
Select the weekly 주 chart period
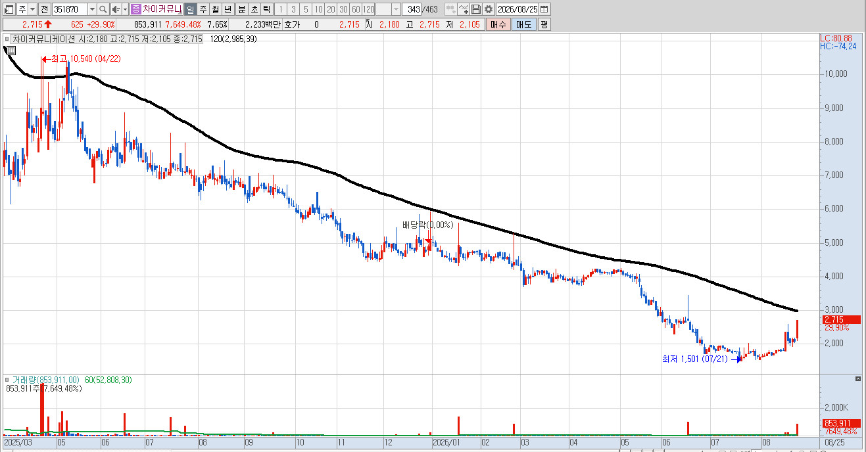tap(203, 9)
